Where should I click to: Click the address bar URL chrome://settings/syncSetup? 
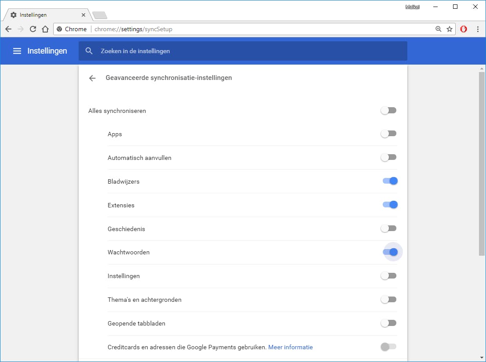133,29
